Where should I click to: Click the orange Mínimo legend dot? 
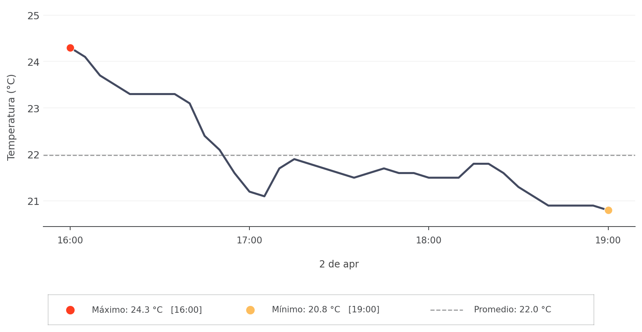(250, 310)
